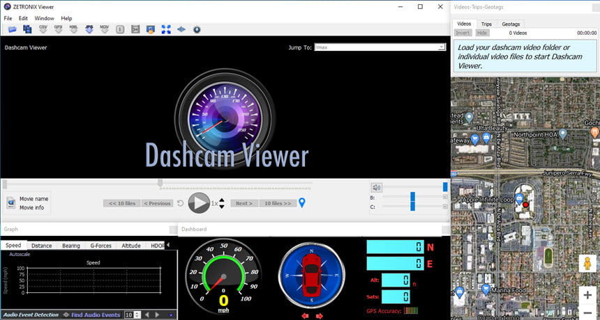600x320 pixels.
Task: Click the toolbar icon showing number 1
Action: coord(120,29)
